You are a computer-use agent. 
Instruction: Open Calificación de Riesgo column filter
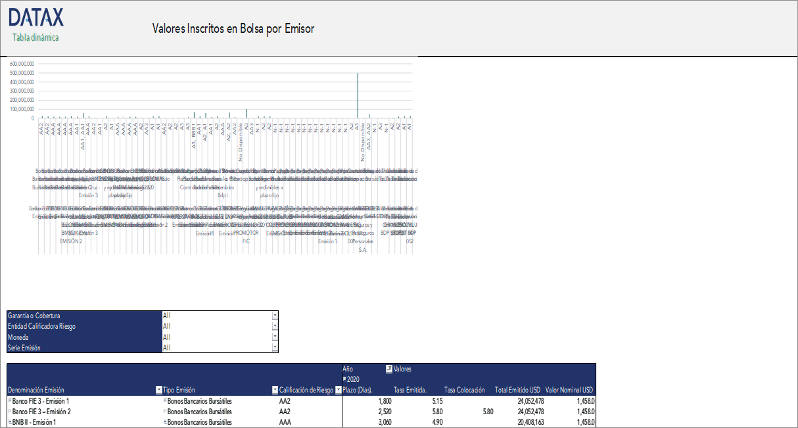[x=338, y=390]
